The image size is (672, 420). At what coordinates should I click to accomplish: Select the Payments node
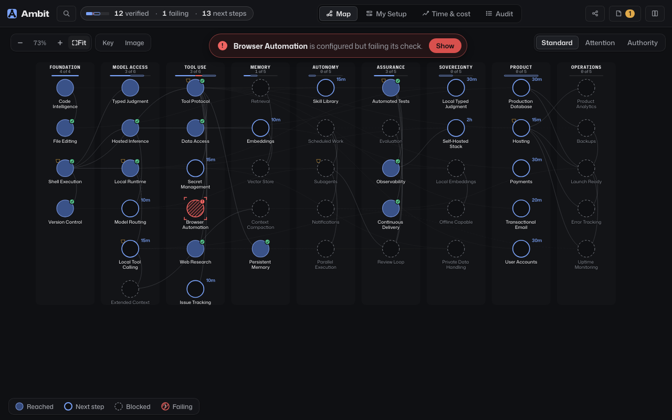click(x=521, y=169)
